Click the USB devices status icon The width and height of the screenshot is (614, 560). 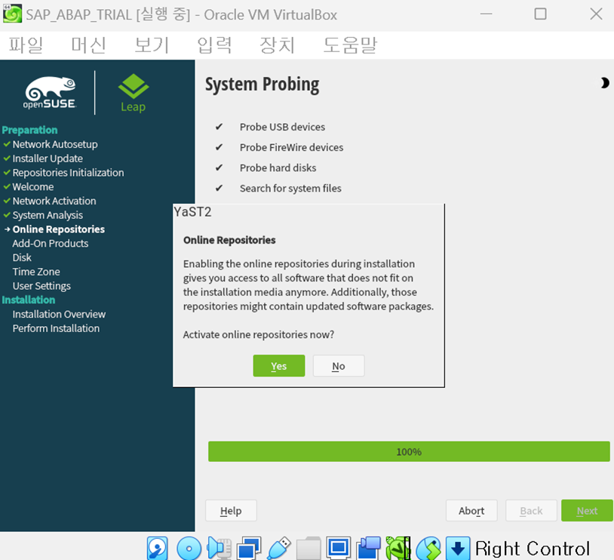point(279,548)
